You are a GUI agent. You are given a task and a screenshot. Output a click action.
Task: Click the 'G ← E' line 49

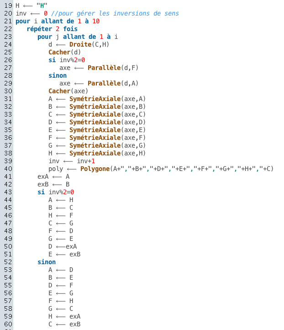point(61,239)
